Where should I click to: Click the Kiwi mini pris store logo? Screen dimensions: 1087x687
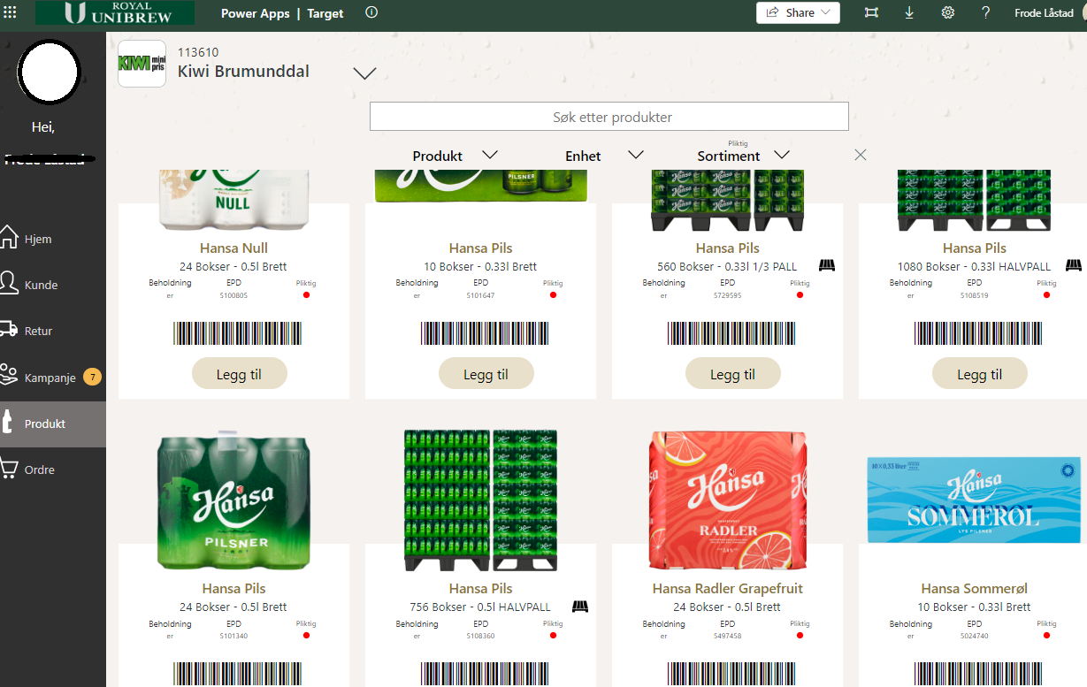tap(142, 64)
